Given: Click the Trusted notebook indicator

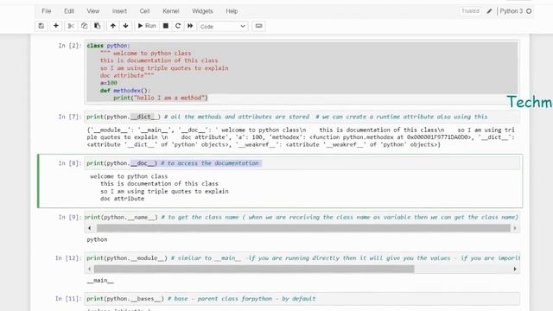Looking at the screenshot, I should pyautogui.click(x=470, y=11).
